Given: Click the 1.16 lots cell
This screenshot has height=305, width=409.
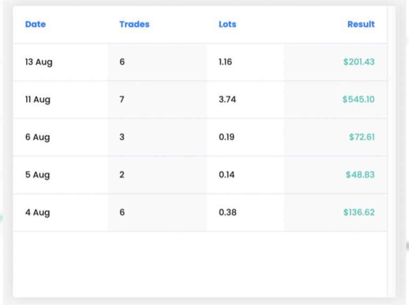Looking at the screenshot, I should [225, 62].
